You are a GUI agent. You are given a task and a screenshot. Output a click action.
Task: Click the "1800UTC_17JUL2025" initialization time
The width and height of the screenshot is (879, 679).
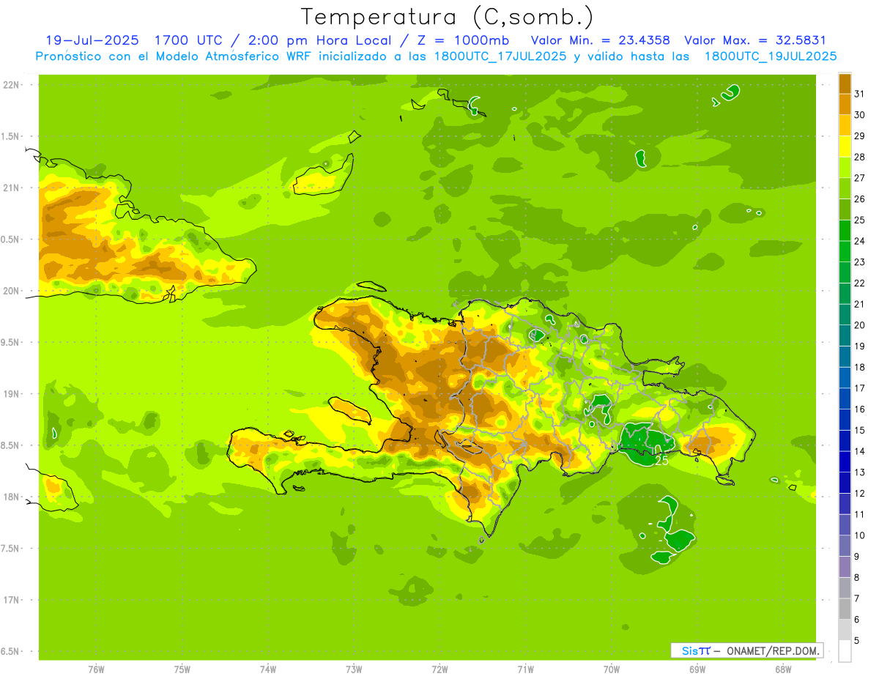(499, 56)
